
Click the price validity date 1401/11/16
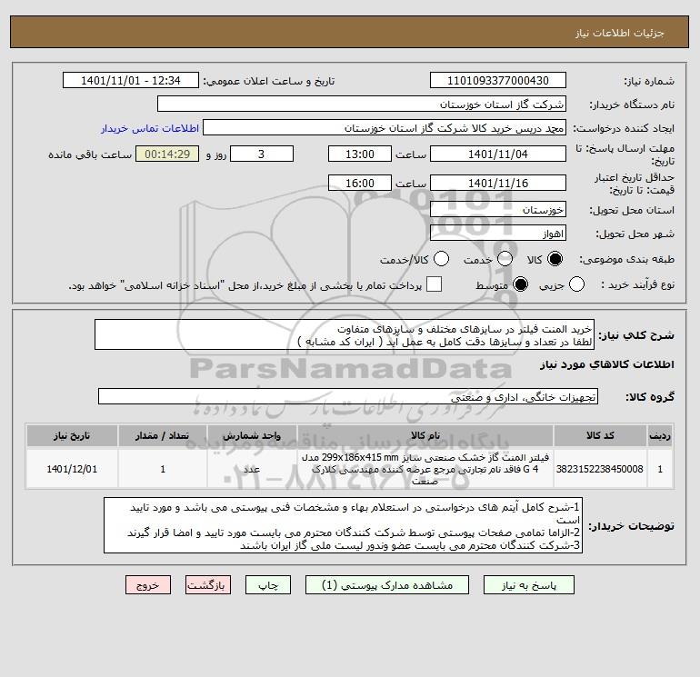pos(498,183)
